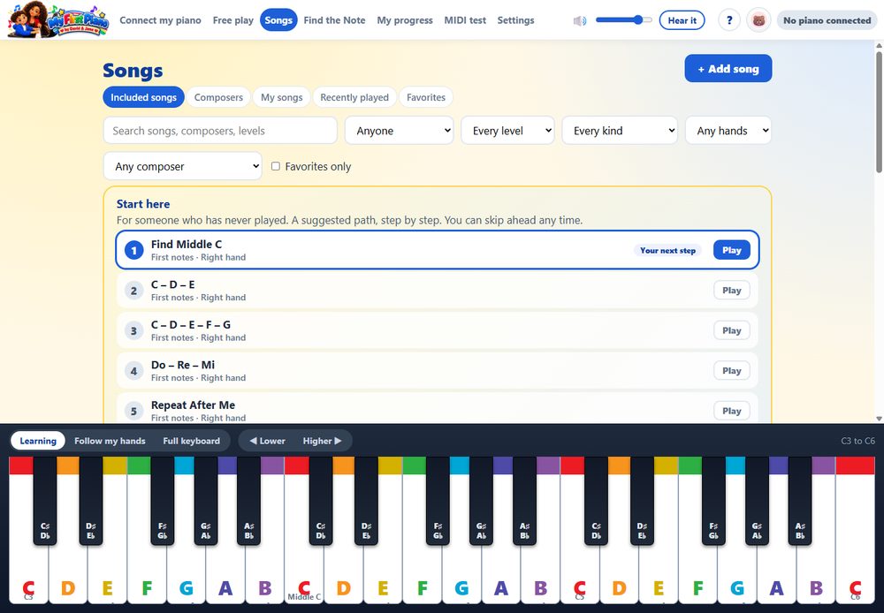The width and height of the screenshot is (884, 613).
Task: Open Connect my piano page
Action: click(160, 20)
